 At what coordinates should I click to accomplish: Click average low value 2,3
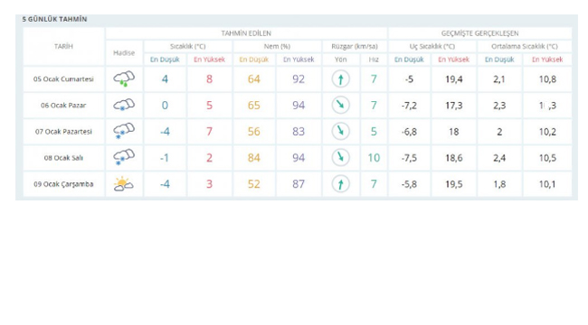(x=499, y=106)
